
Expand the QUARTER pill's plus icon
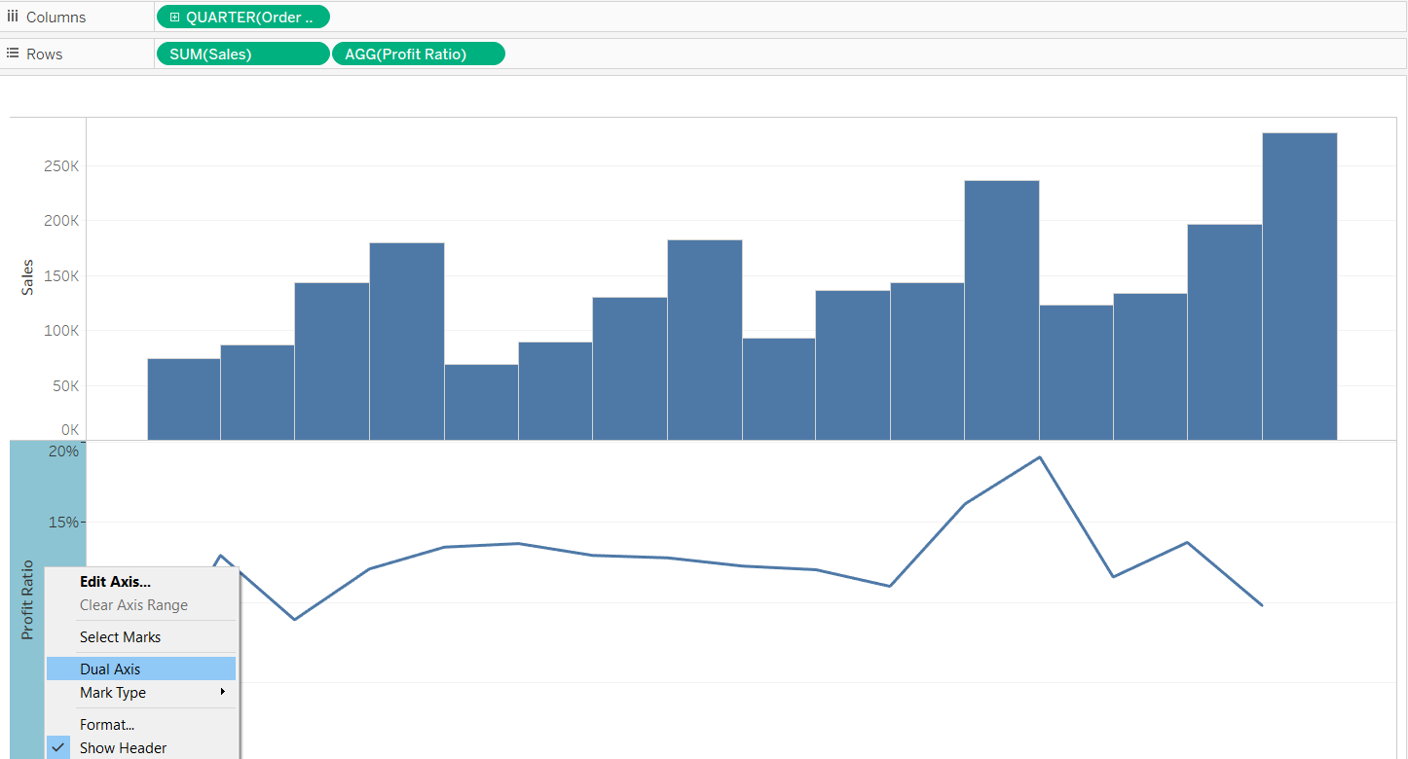[x=175, y=17]
